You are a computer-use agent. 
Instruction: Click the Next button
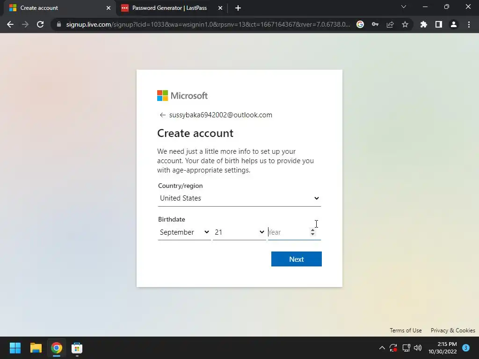[296, 259]
